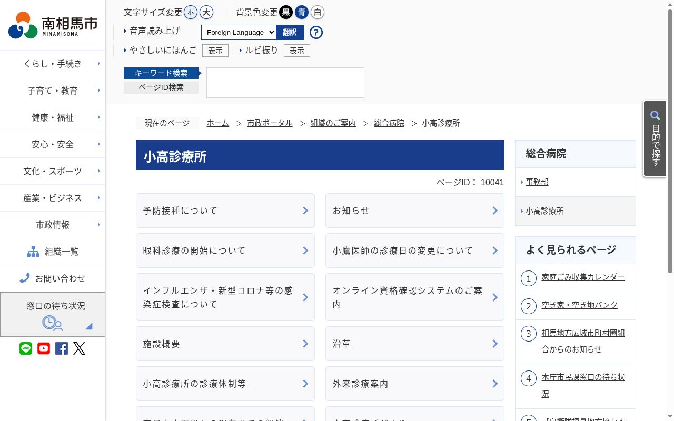Click the keyword search input field
Viewport: 674px width, 421px height.
(285, 83)
